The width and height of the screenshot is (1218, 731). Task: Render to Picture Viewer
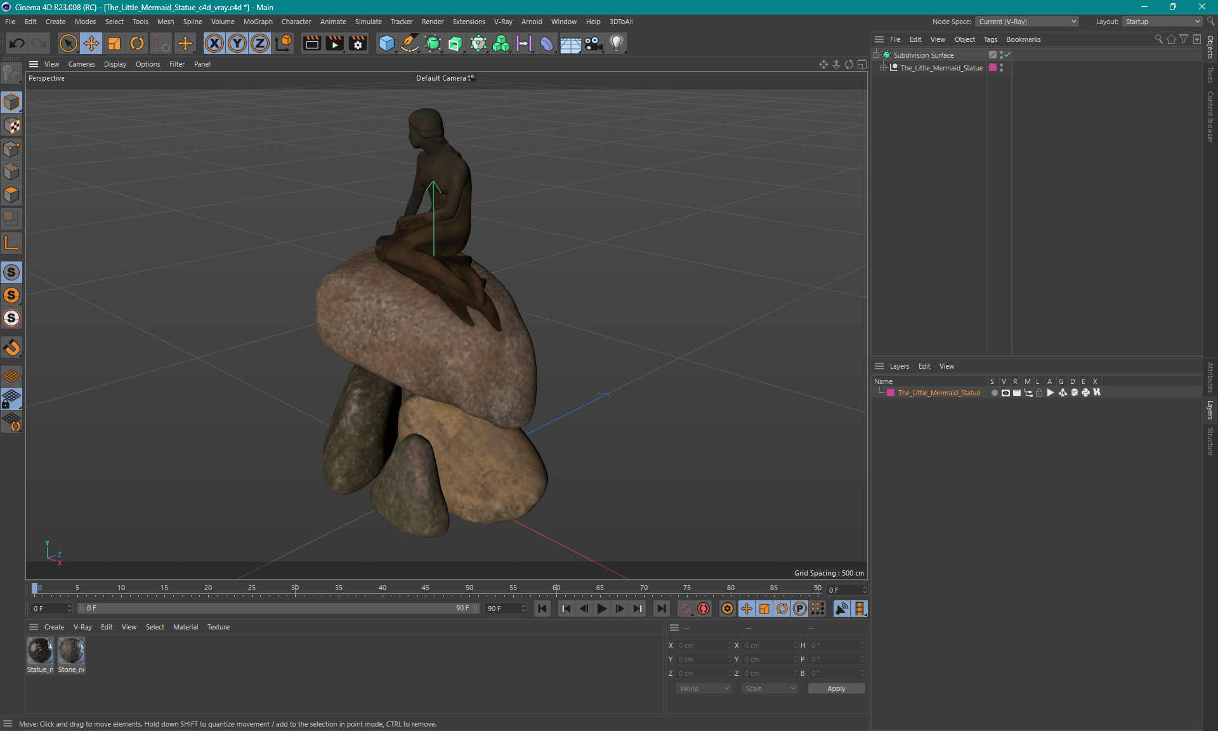point(334,43)
